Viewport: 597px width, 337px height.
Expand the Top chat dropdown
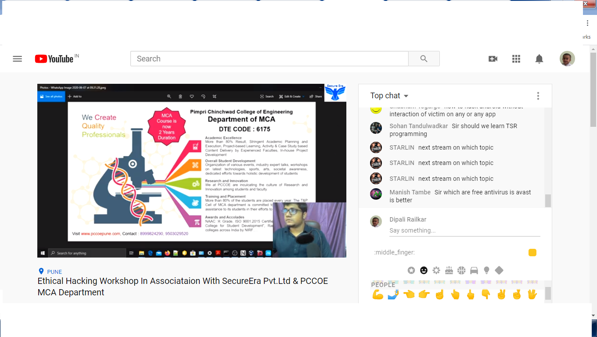[x=389, y=96]
